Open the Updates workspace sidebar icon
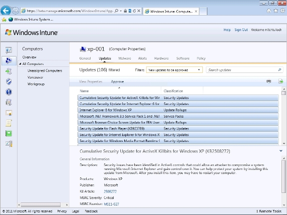The image size is (287, 215). tap(9, 71)
